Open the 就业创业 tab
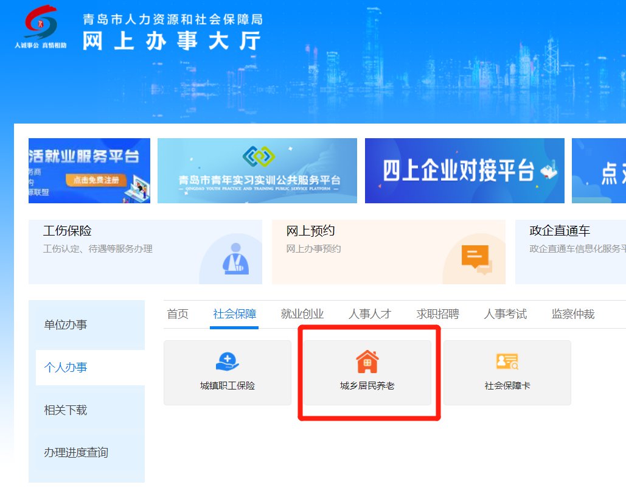Viewport: 626px width, 493px height. pyautogui.click(x=302, y=314)
